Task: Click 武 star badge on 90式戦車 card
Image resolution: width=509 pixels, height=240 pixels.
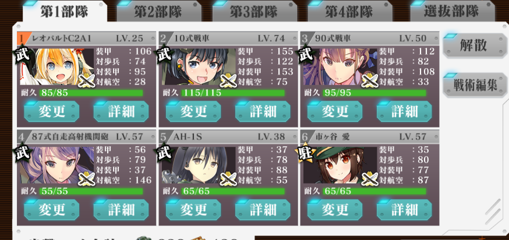Action: click(x=306, y=55)
